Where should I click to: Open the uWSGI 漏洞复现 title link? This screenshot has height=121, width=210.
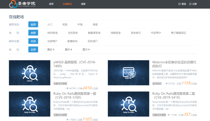pyautogui.click(x=75, y=64)
